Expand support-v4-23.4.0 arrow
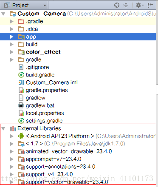Viewport: 158px width, 187px height. coord(12,174)
